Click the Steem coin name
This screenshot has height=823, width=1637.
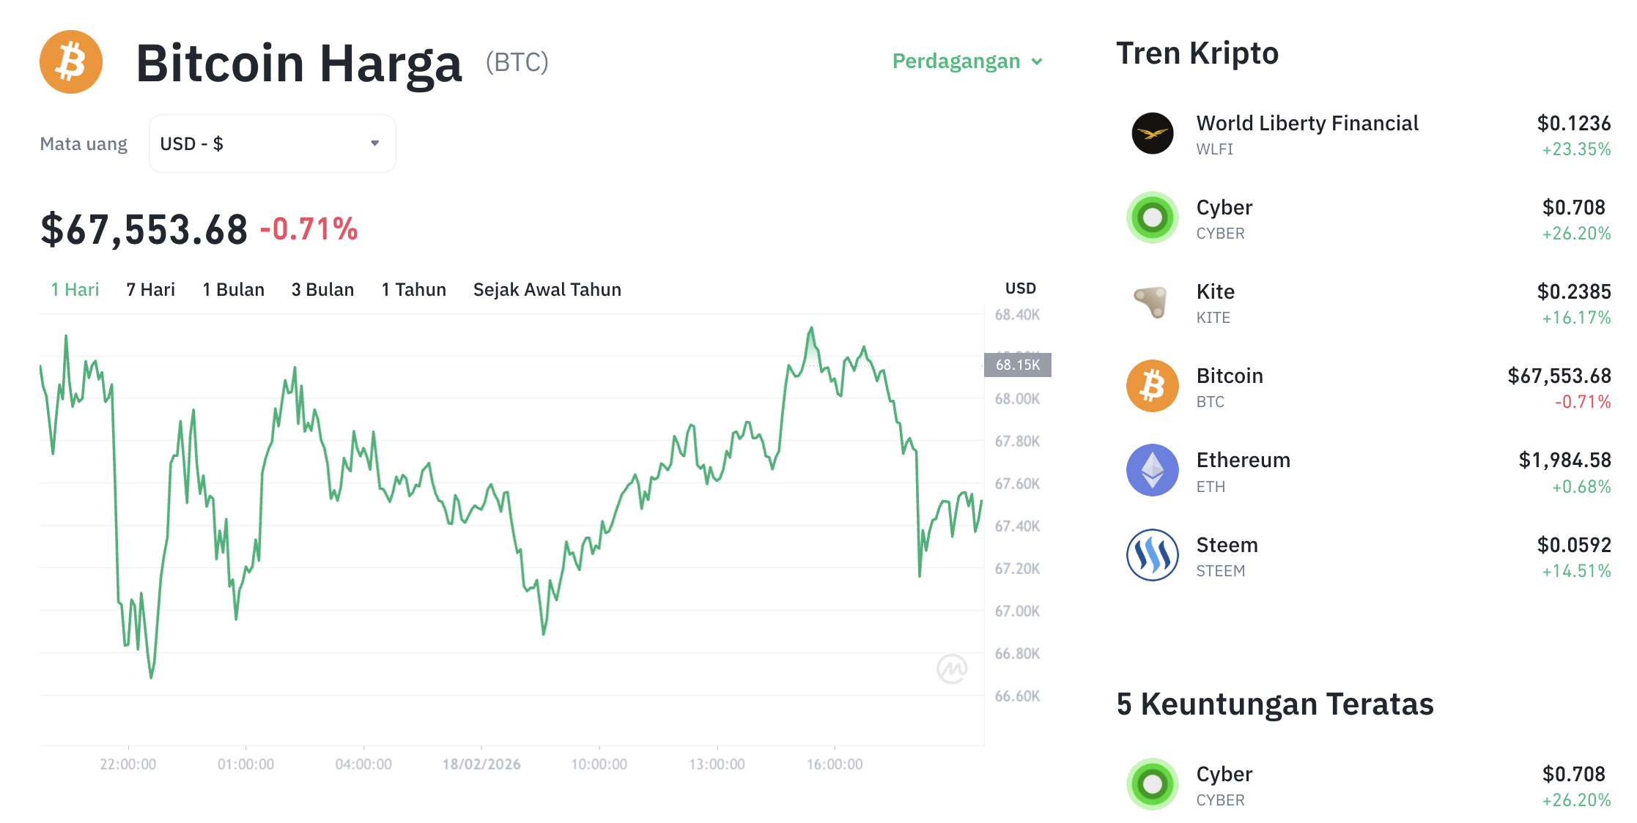[1227, 544]
